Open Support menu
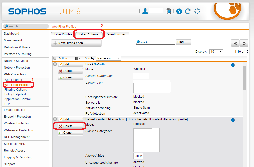Screen dimensions: 254x167 click(26, 164)
